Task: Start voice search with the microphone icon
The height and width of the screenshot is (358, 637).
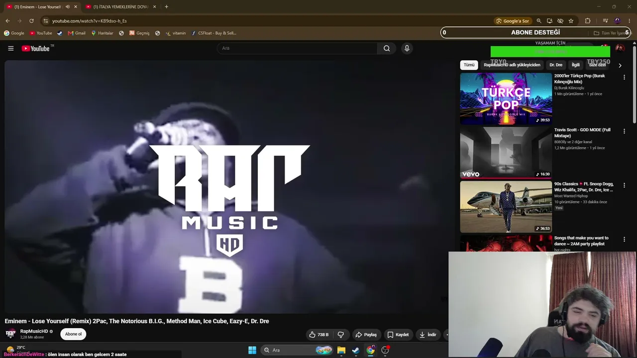Action: [407, 48]
